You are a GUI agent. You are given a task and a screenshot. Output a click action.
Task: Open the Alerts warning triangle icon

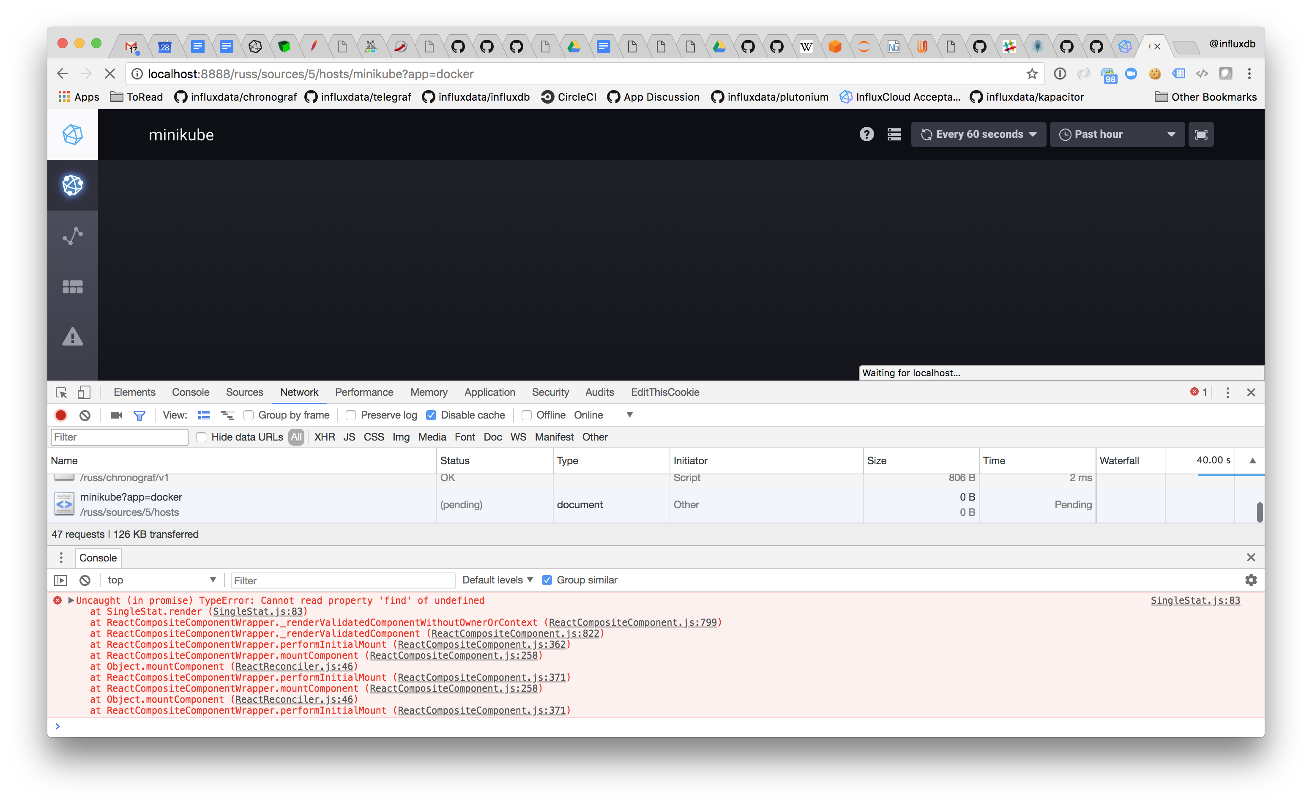click(72, 337)
